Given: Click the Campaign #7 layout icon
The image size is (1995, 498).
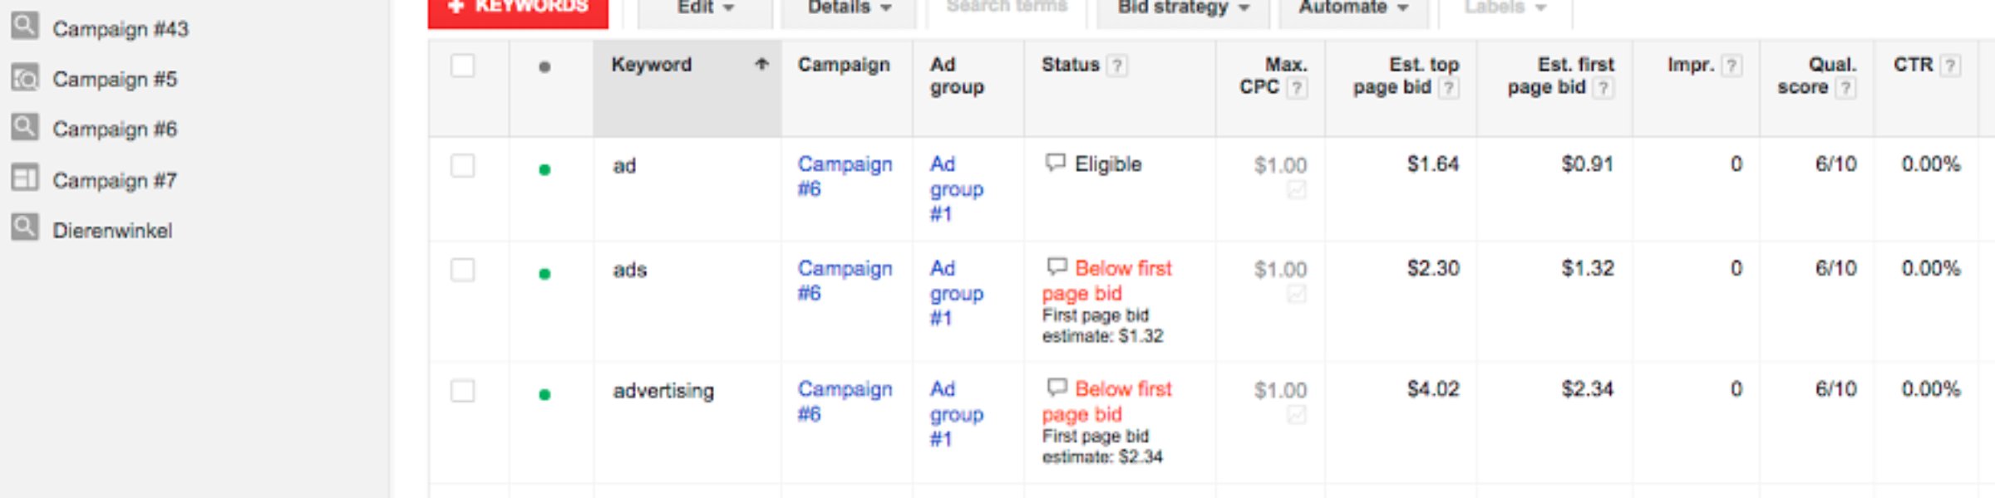Looking at the screenshot, I should [x=24, y=178].
